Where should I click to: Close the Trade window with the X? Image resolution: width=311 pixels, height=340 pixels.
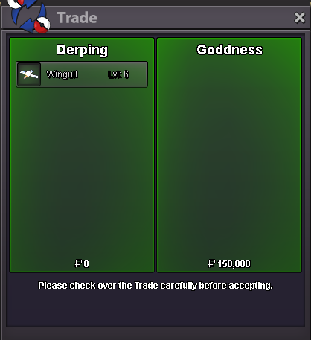click(299, 18)
